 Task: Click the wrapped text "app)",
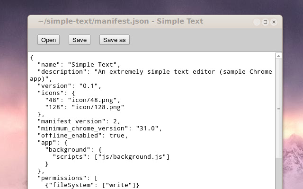[41, 79]
